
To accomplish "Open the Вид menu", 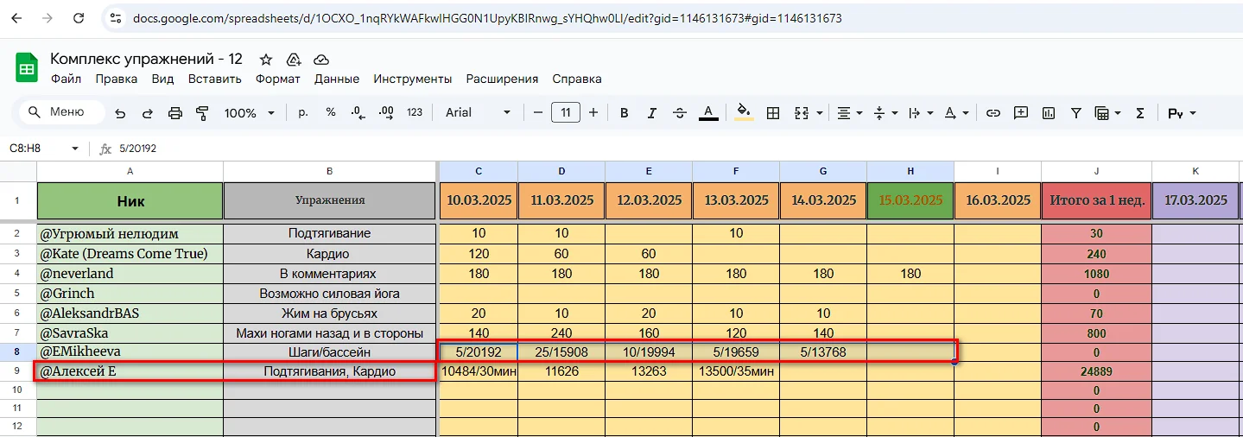I will pyautogui.click(x=162, y=79).
